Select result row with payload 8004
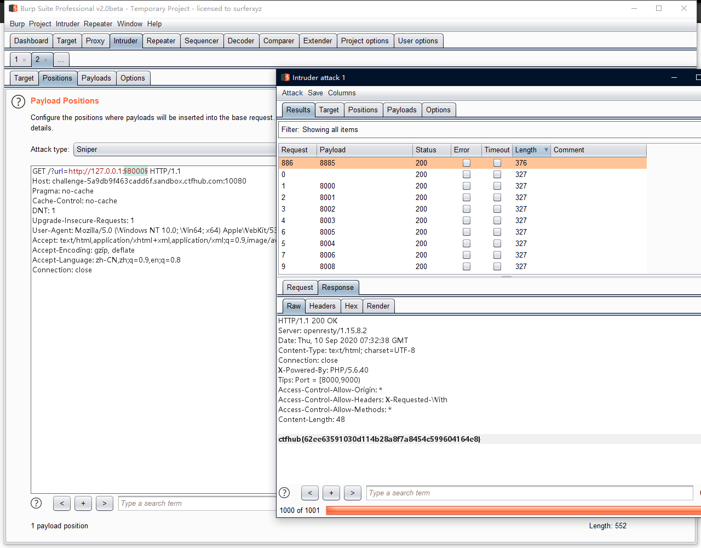Viewport: 701px width, 548px height. tap(462, 243)
